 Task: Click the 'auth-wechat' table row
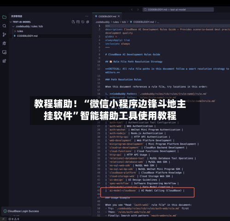coord(144,130)
